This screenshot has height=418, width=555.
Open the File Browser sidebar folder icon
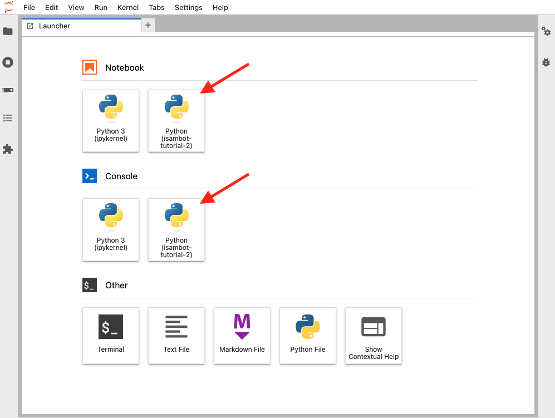(x=8, y=32)
